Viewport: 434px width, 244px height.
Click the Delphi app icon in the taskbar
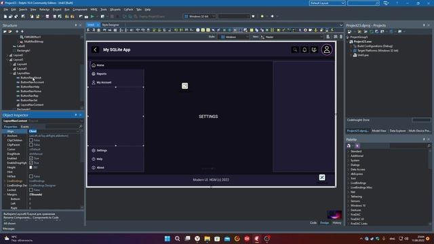click(257, 239)
